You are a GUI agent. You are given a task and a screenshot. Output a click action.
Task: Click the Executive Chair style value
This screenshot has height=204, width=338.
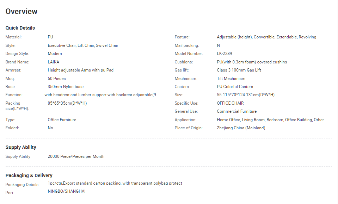click(x=83, y=45)
